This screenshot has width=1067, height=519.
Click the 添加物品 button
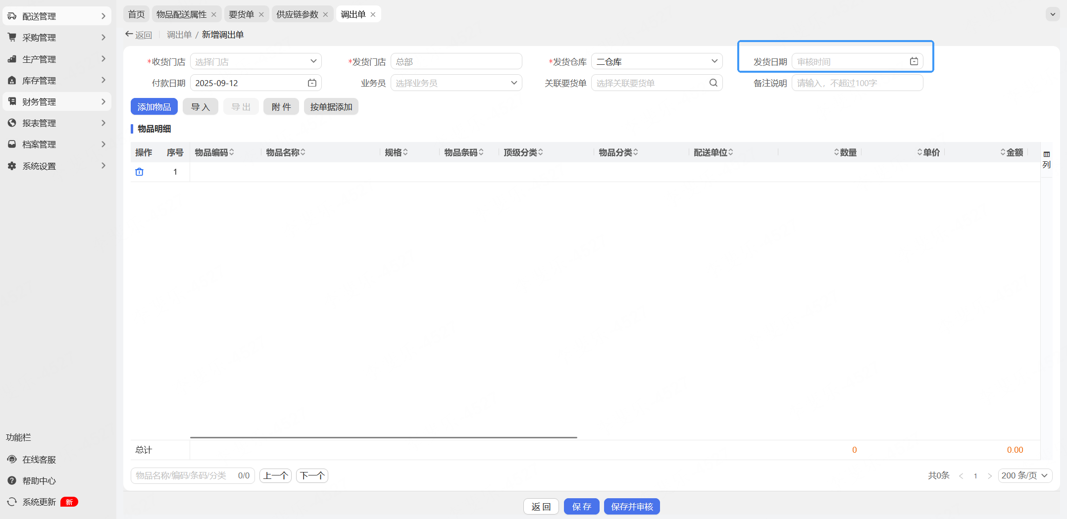pos(154,107)
